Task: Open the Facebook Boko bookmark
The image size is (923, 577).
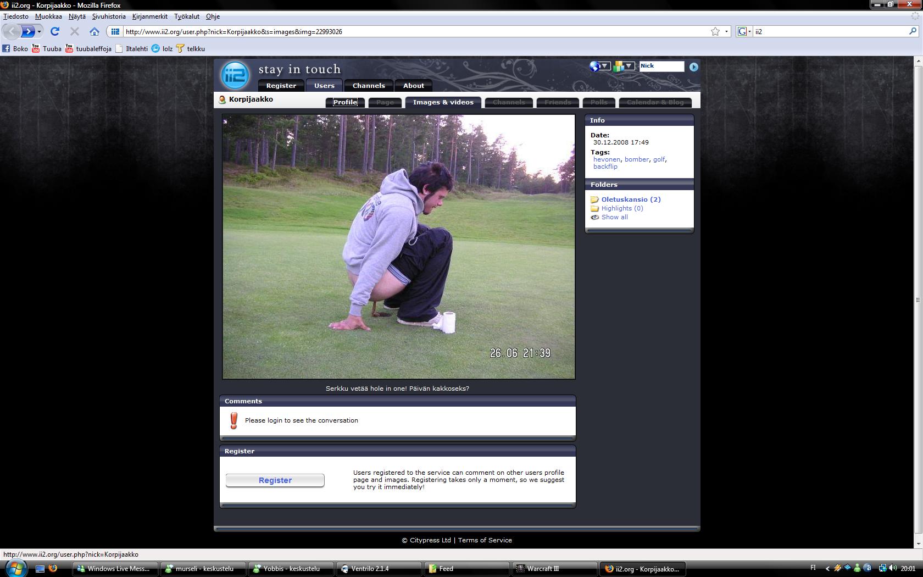Action: coord(15,48)
